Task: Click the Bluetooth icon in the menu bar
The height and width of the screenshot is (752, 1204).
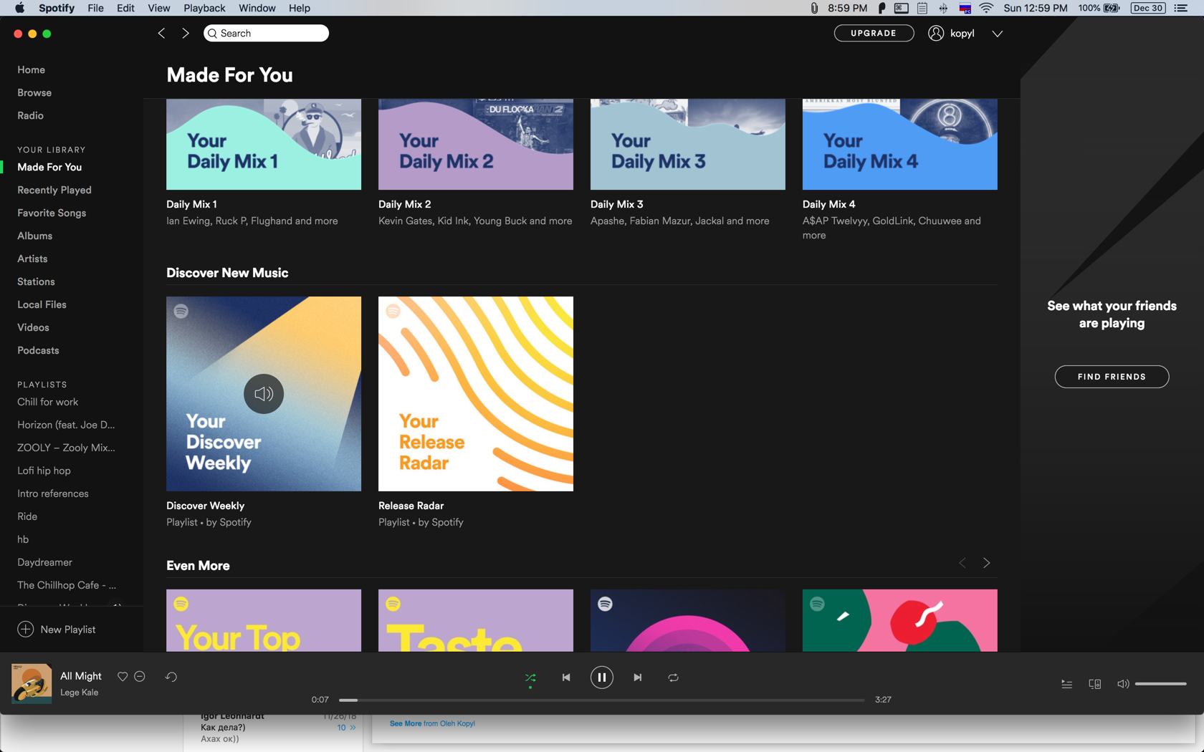Action: point(943,8)
